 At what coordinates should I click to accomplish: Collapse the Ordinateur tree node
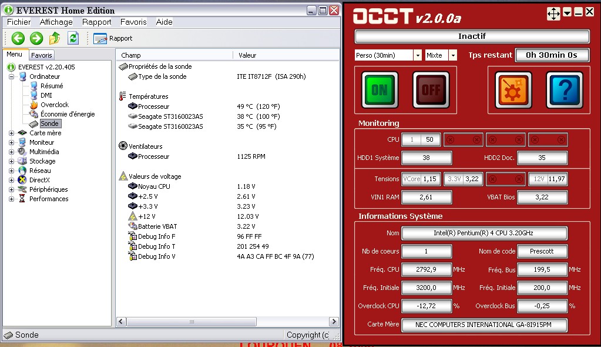12,76
